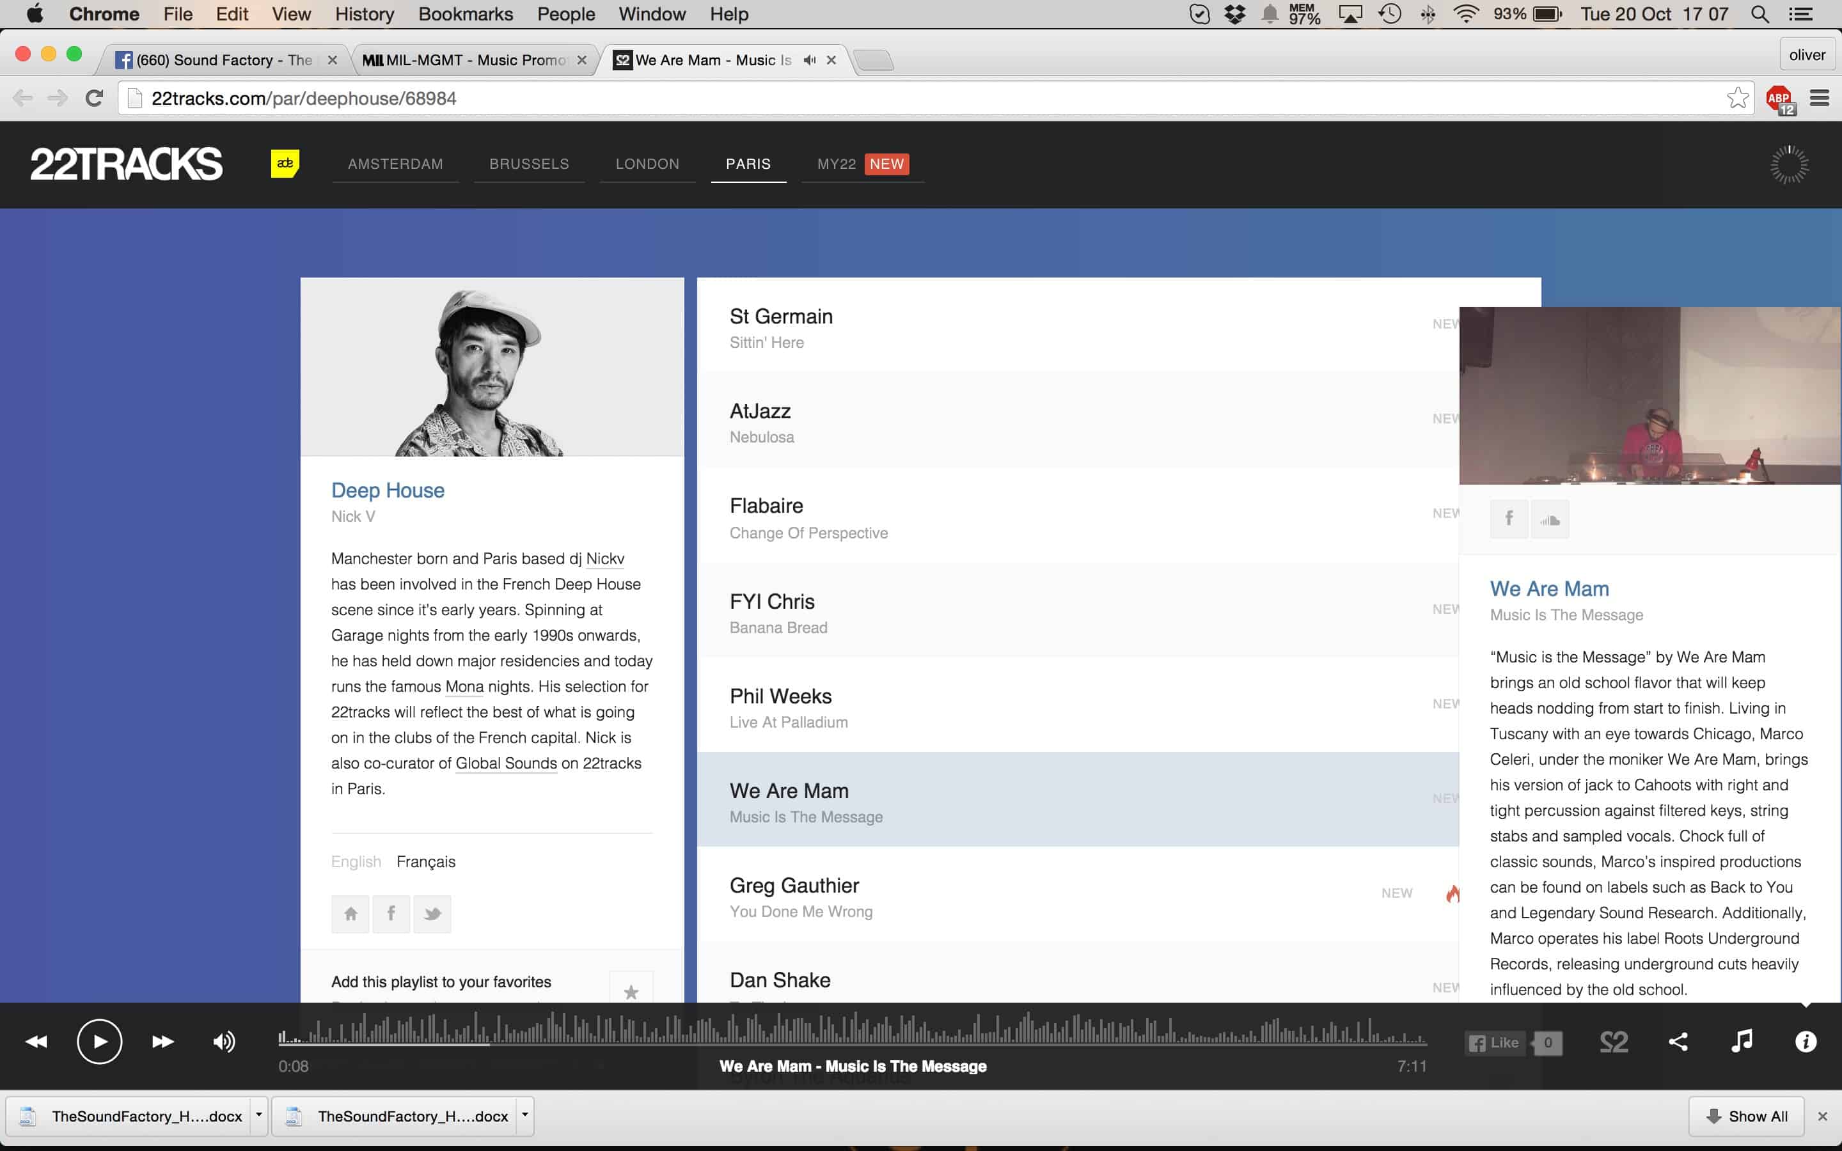Mute the We Are Mam tab audio icon
This screenshot has width=1842, height=1151.
click(809, 59)
